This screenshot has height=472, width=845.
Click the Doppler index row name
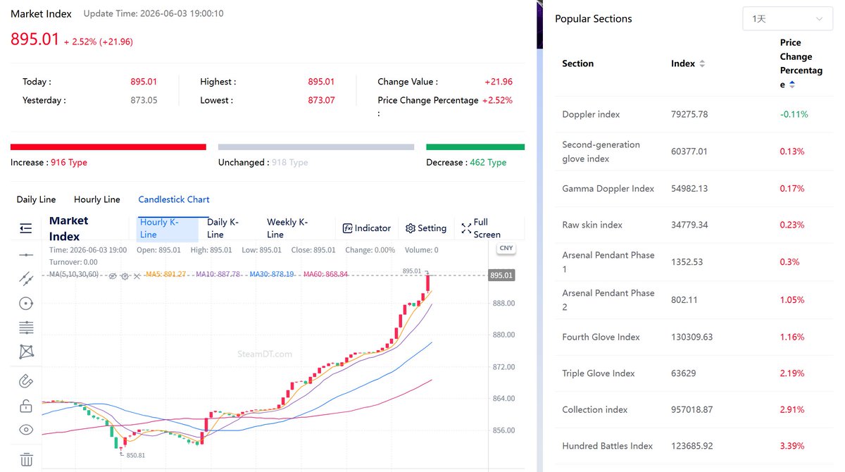591,114
